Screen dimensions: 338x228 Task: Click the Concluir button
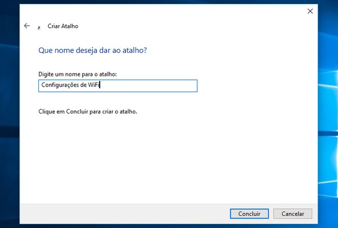[249, 213]
